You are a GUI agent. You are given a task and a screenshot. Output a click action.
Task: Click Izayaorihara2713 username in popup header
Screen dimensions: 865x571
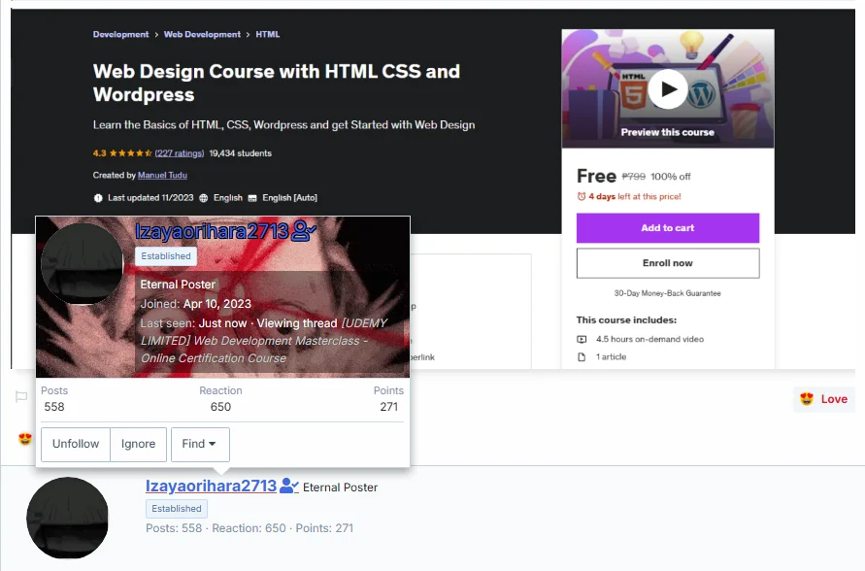click(212, 232)
